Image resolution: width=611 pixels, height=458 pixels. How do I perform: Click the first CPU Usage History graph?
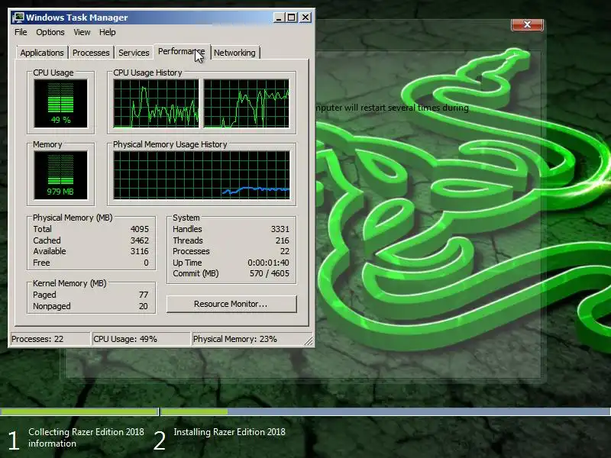(x=156, y=103)
